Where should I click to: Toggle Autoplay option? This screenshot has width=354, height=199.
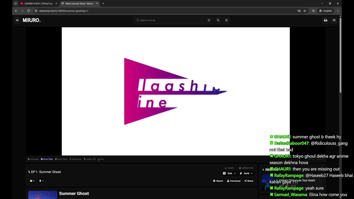[33, 159]
